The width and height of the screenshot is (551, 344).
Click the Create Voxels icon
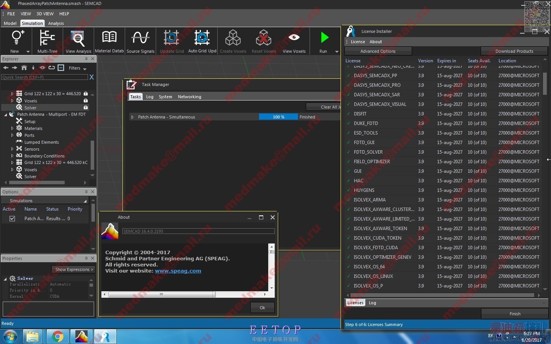click(233, 38)
